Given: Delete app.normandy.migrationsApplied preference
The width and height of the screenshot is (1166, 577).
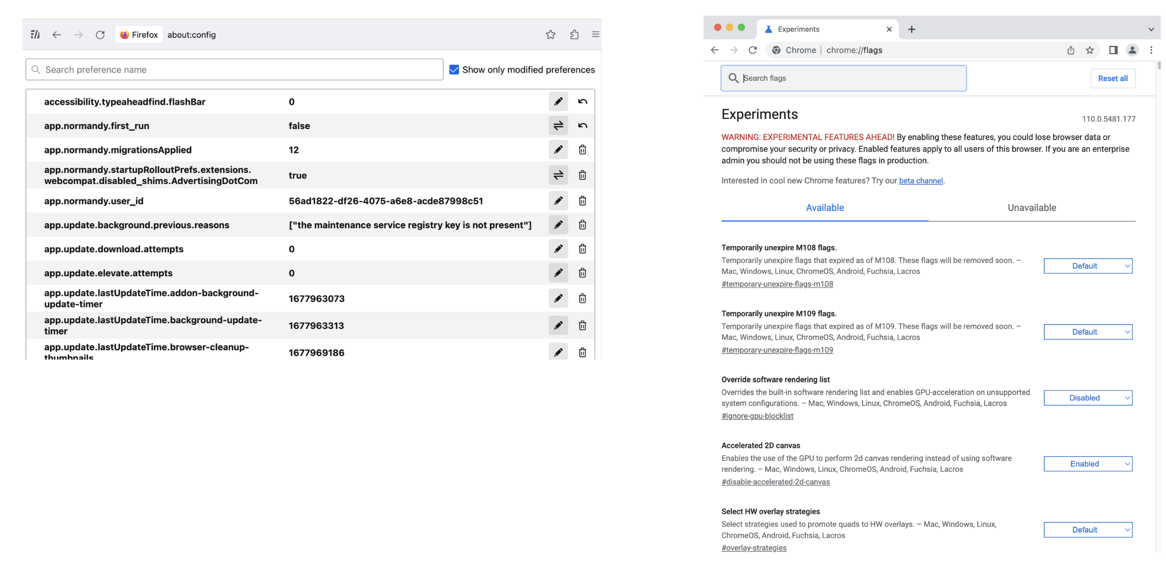Looking at the screenshot, I should [x=583, y=150].
